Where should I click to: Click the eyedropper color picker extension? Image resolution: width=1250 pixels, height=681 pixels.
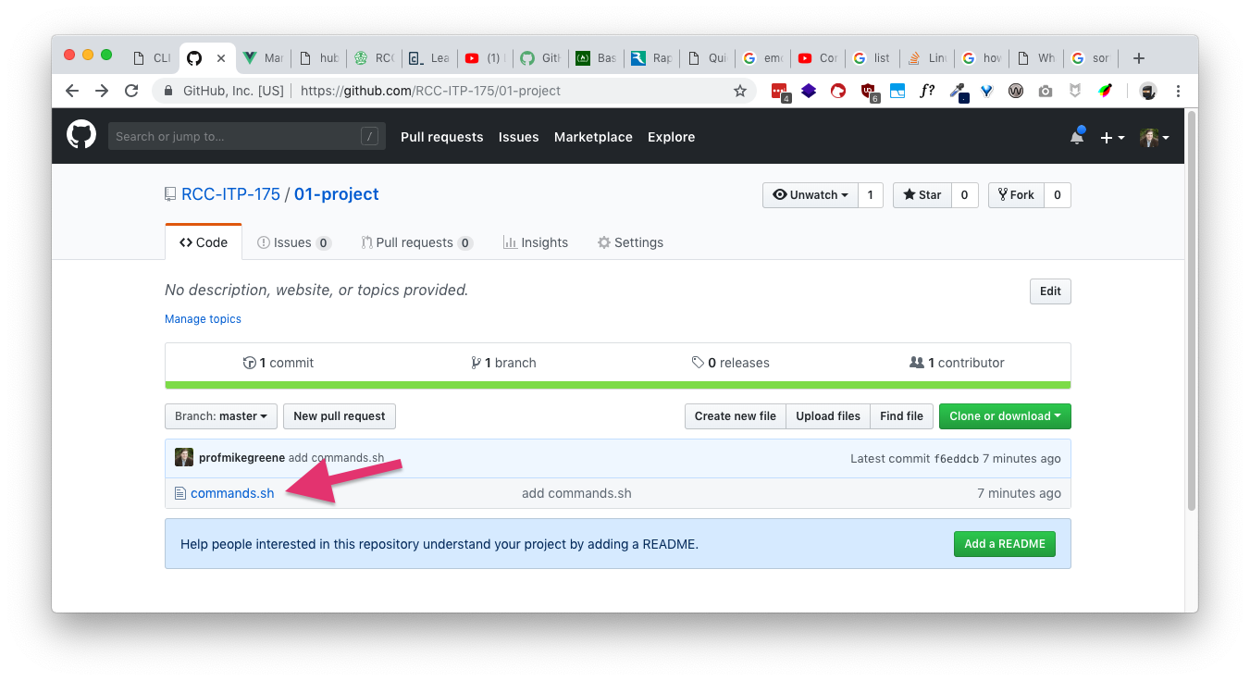(958, 91)
